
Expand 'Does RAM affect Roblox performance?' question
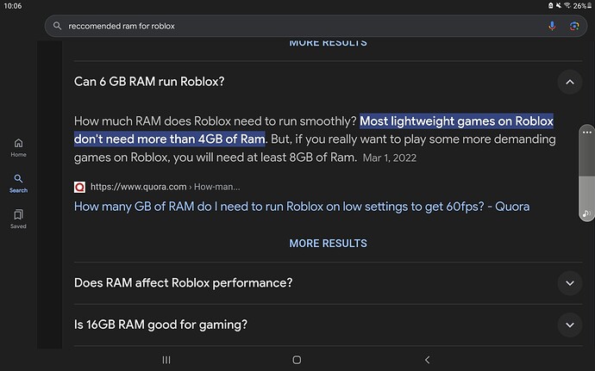[x=570, y=283]
